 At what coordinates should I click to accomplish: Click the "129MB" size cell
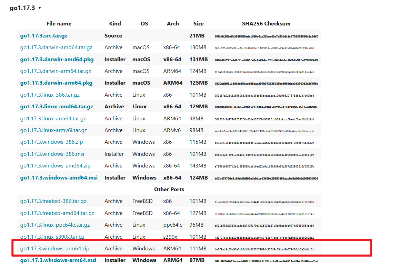(x=199, y=107)
